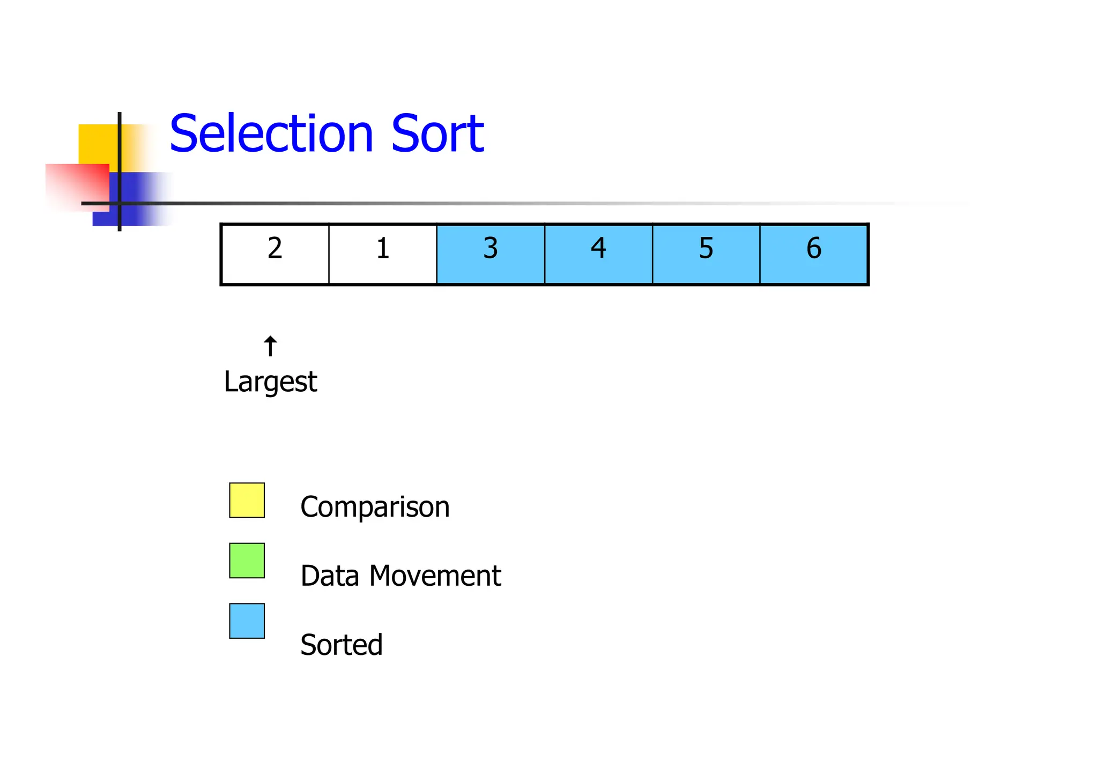The height and width of the screenshot is (776, 1098).
Task: Select the red gradient square decoration
Action: (77, 185)
